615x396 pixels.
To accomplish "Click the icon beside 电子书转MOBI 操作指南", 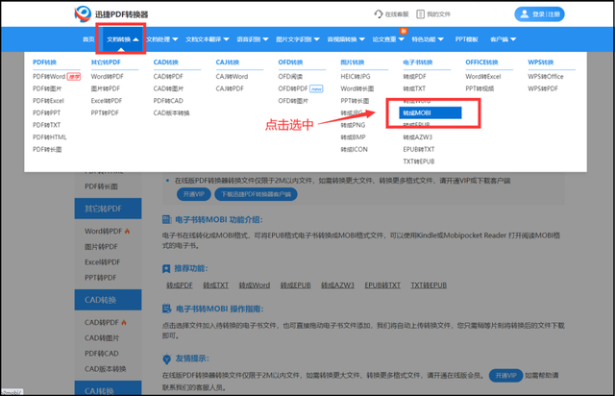I will [x=166, y=309].
